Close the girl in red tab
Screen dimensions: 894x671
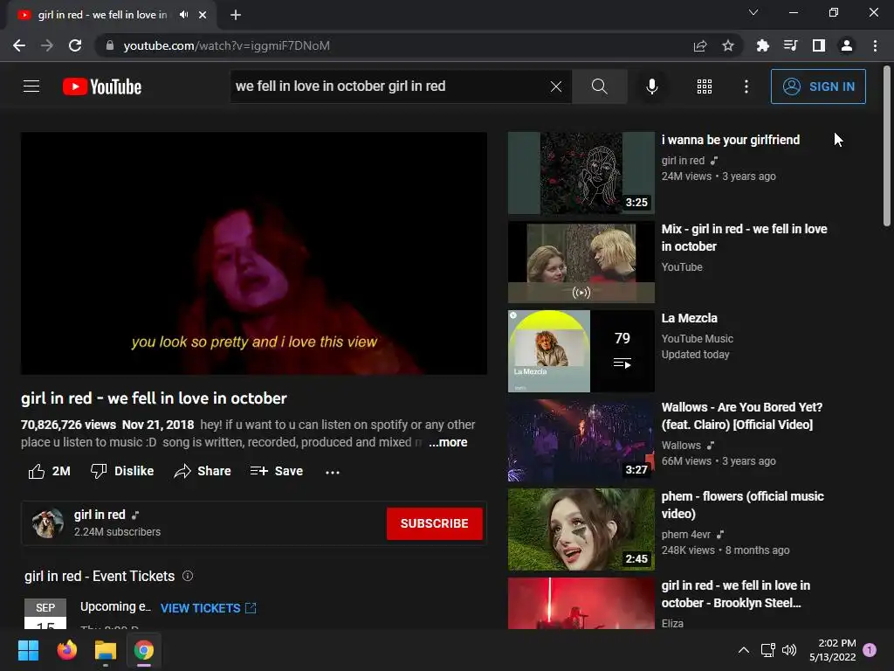203,15
